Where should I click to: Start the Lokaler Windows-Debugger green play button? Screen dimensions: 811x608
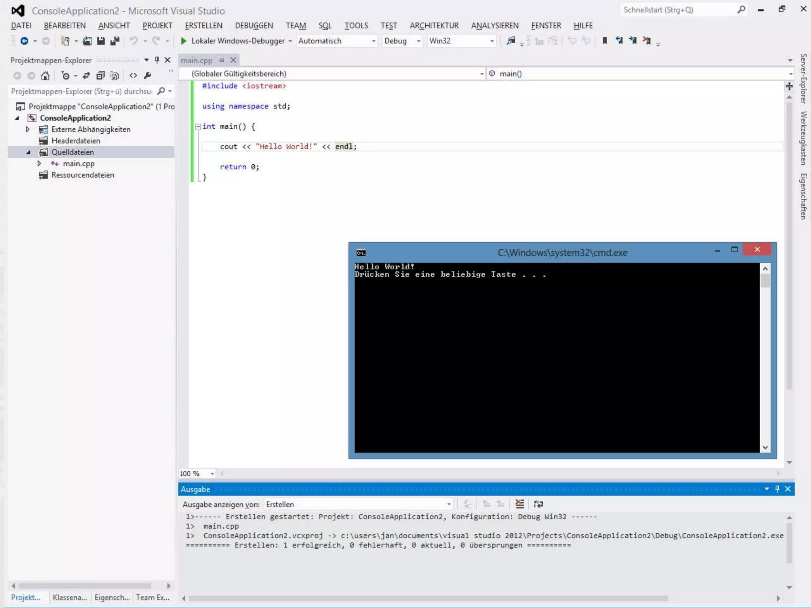[183, 41]
